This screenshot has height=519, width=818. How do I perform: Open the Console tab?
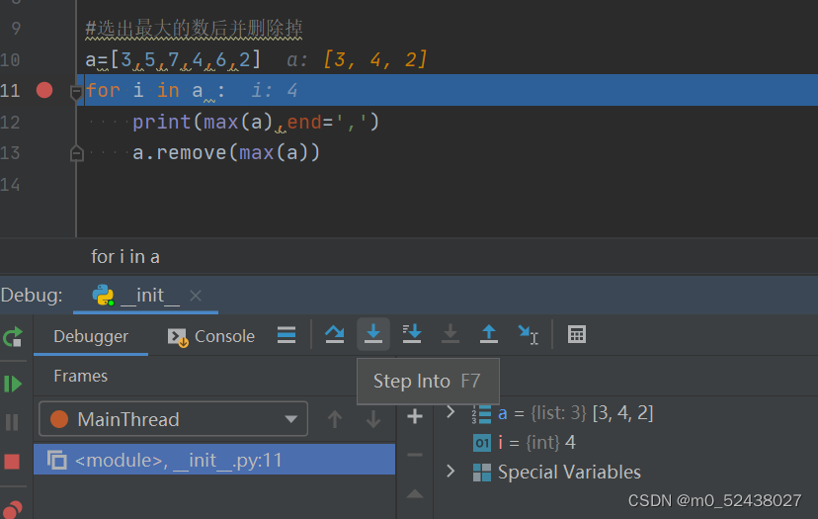pyautogui.click(x=210, y=336)
